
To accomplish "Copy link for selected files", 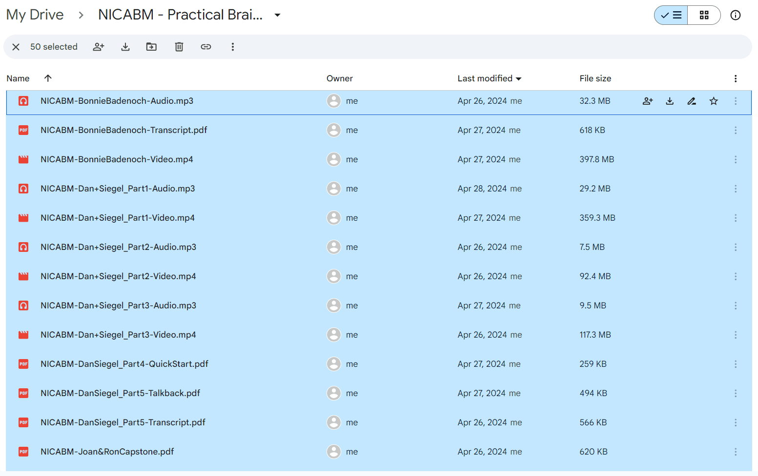I will pos(206,47).
